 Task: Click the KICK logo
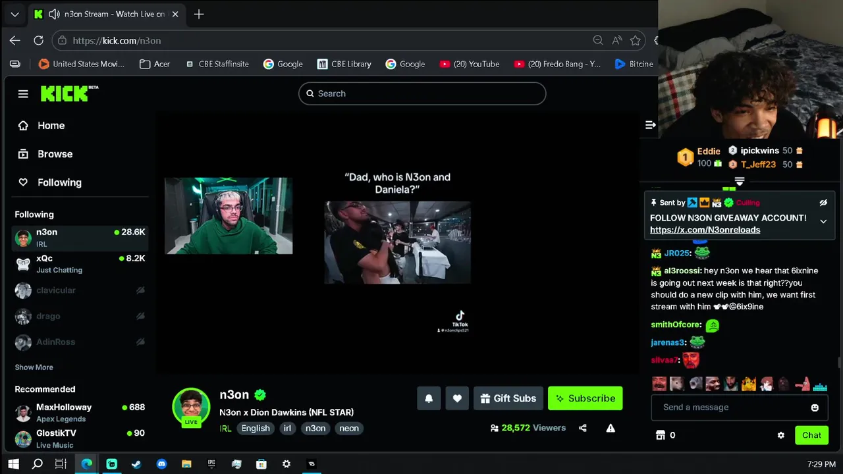click(x=68, y=93)
